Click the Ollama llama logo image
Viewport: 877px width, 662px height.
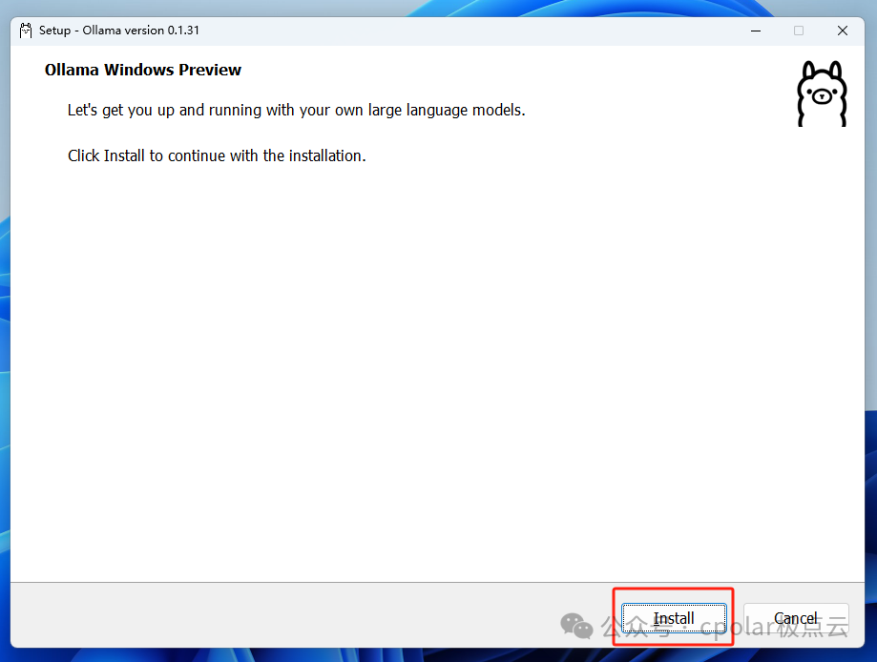pyautogui.click(x=822, y=93)
